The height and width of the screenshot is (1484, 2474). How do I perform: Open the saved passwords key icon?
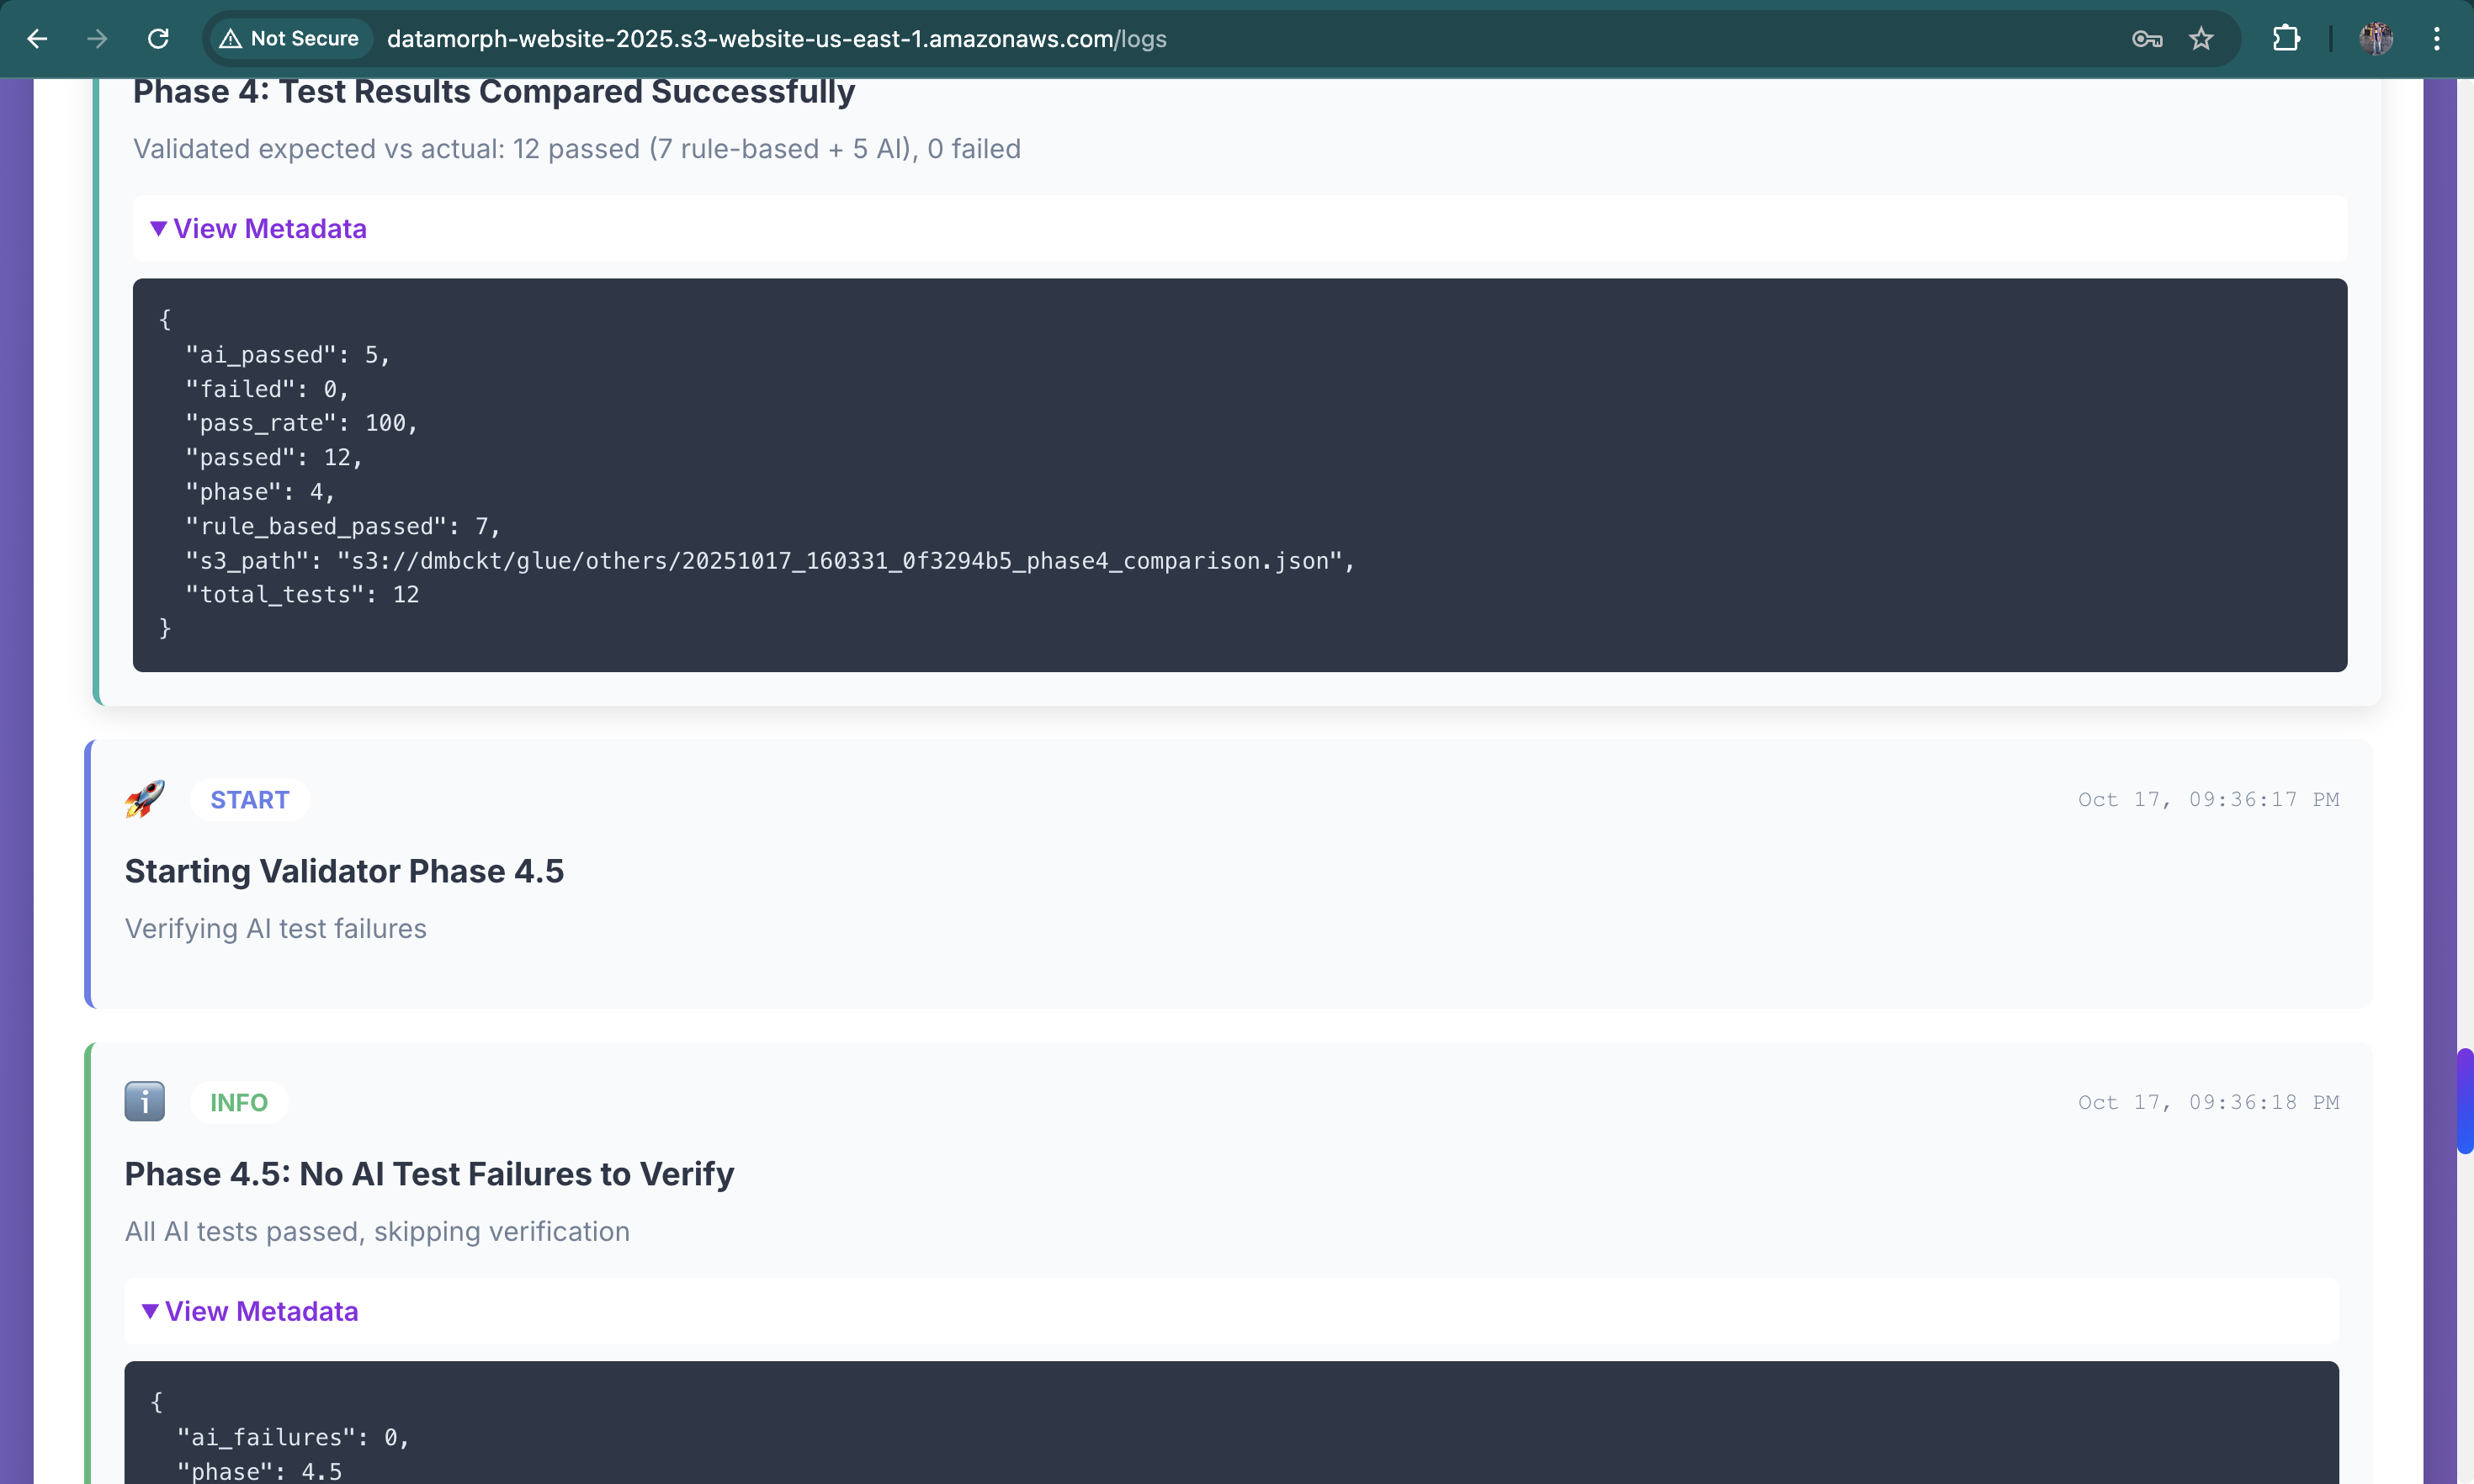click(2146, 39)
